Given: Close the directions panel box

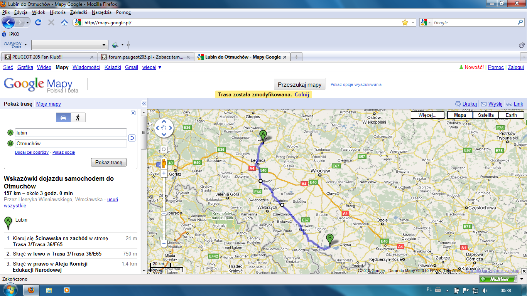Looking at the screenshot, I should click(133, 113).
